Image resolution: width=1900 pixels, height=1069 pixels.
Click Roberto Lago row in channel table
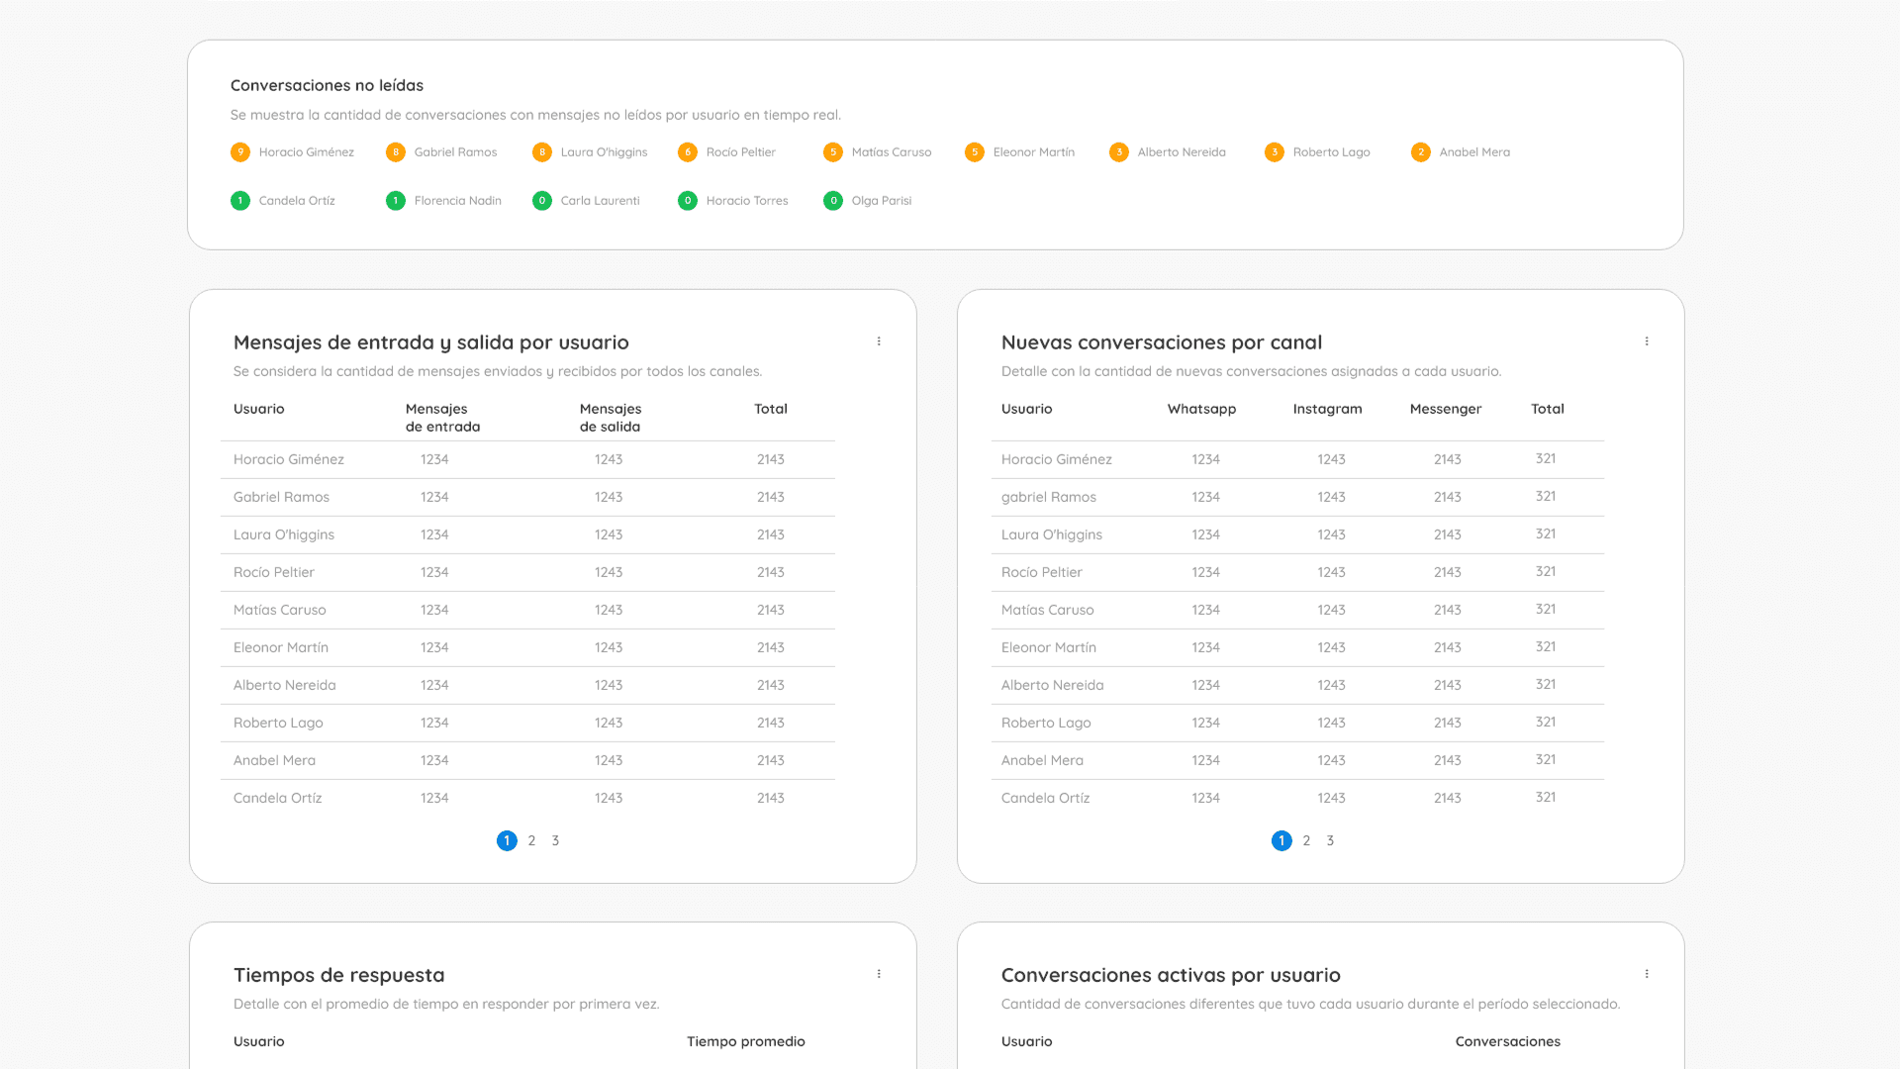coord(1046,723)
